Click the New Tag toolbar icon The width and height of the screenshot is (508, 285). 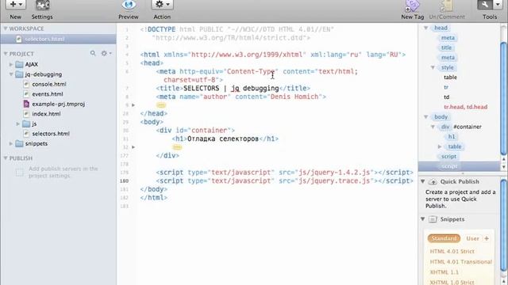tap(413, 6)
